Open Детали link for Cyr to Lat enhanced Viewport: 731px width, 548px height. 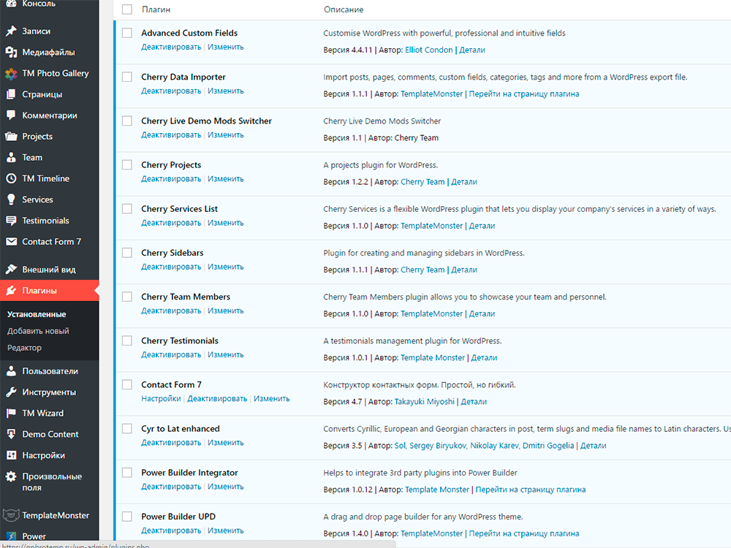594,446
